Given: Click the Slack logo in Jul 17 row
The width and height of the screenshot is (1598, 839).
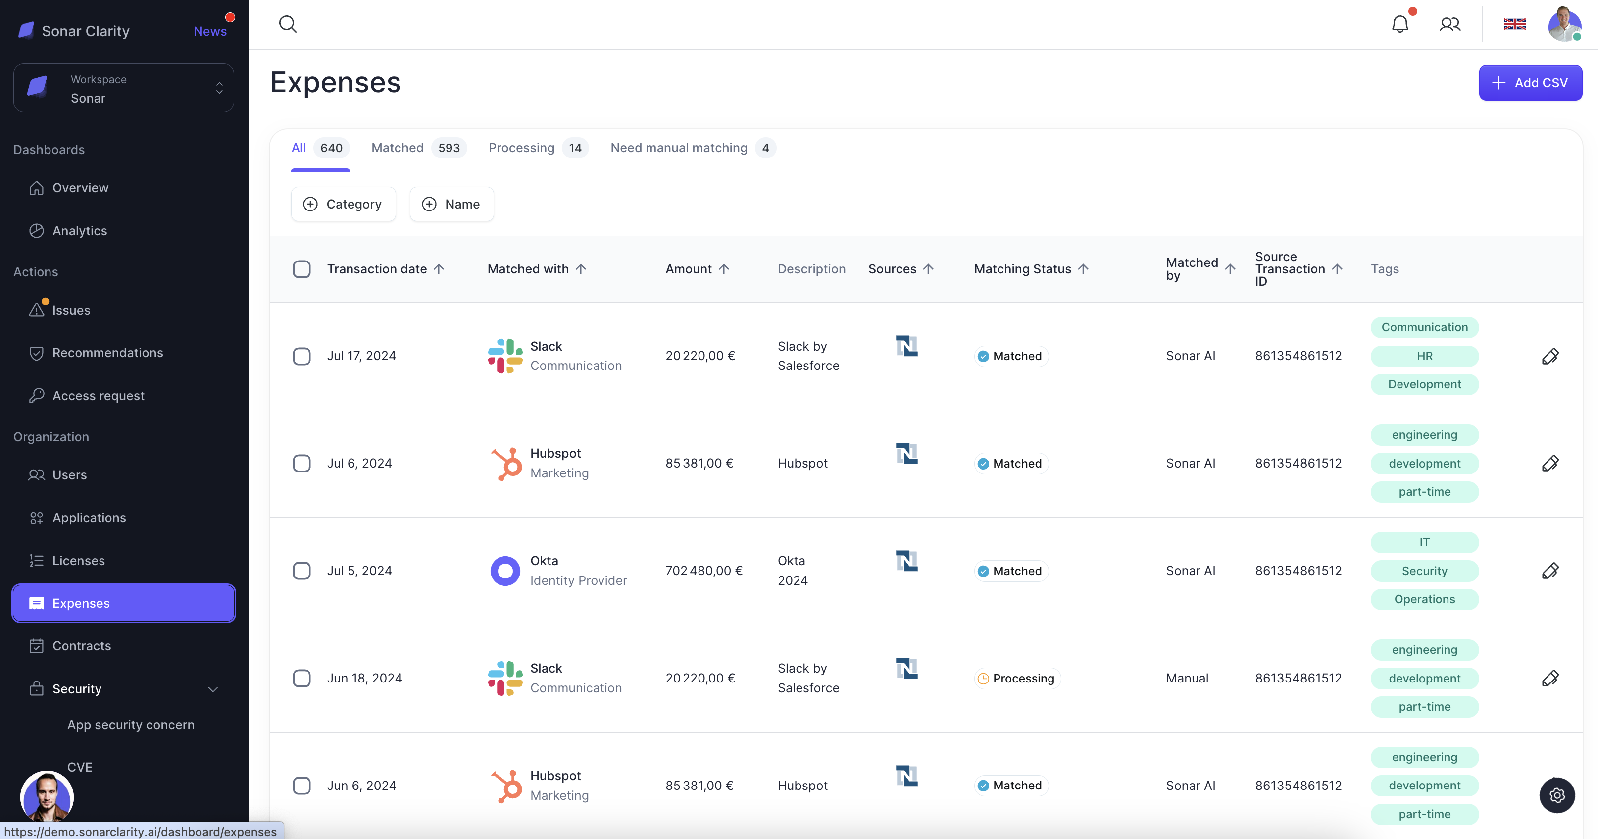Looking at the screenshot, I should [505, 356].
